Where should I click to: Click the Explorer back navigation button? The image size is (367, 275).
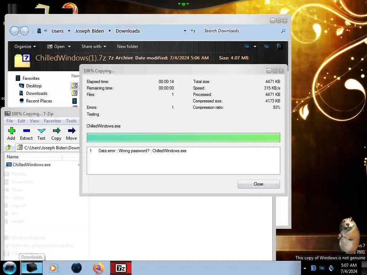click(x=14, y=31)
